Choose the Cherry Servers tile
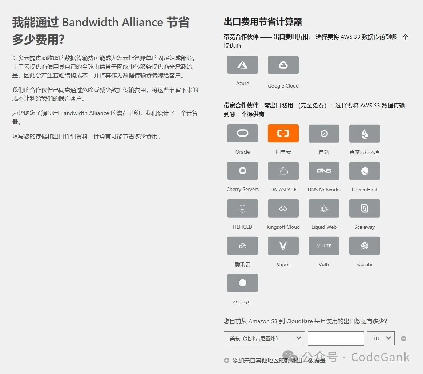This screenshot has width=423, height=374. tap(242, 171)
